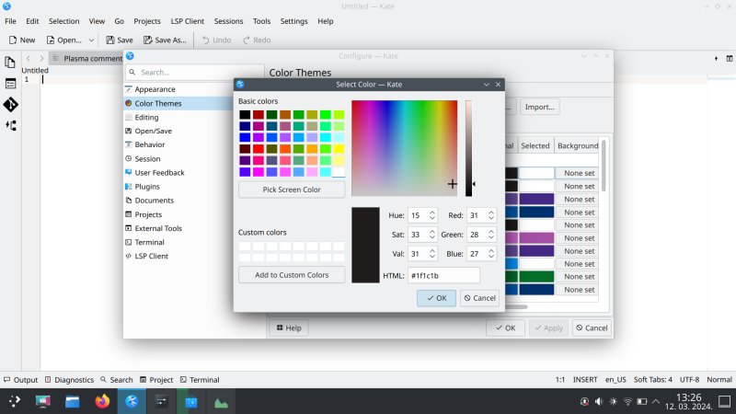736x414 pixels.
Task: Click OK in Configure Kate dialog
Action: click(x=505, y=328)
